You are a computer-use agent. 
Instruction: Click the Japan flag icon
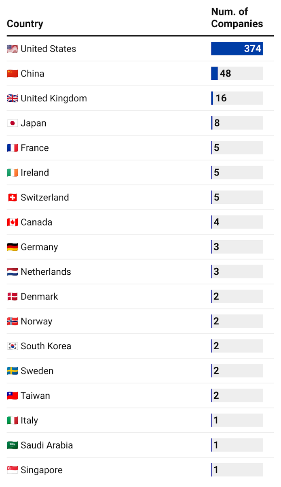13,123
